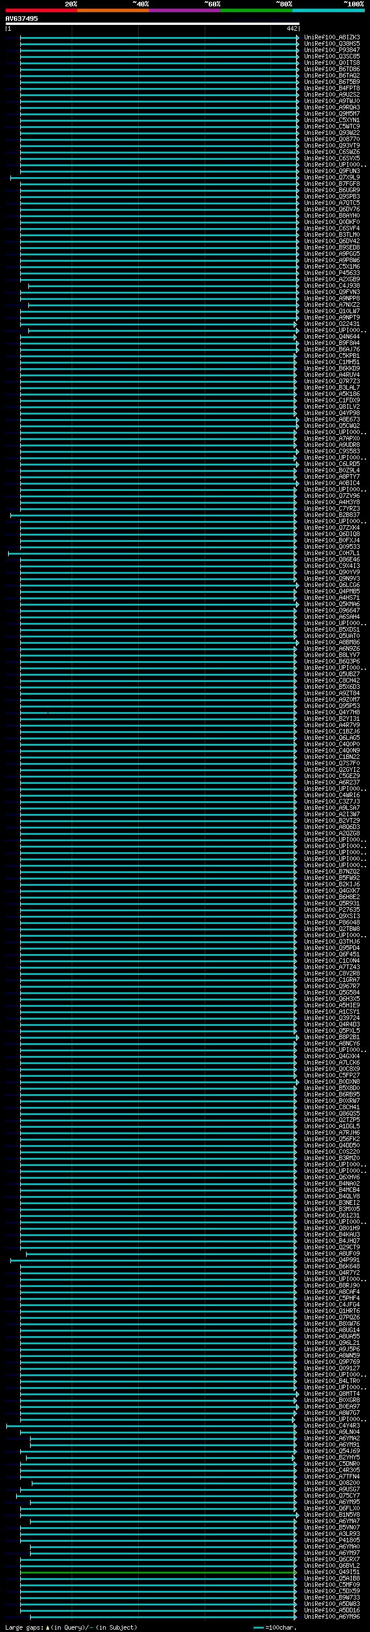Viewport: 370px width, 1632px height.
Task: Click the cyan ~100% legend color segment
Action: tap(329, 10)
